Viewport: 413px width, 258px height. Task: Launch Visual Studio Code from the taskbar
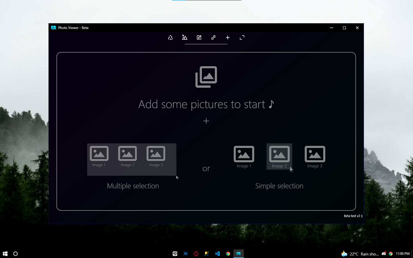pyautogui.click(x=217, y=254)
